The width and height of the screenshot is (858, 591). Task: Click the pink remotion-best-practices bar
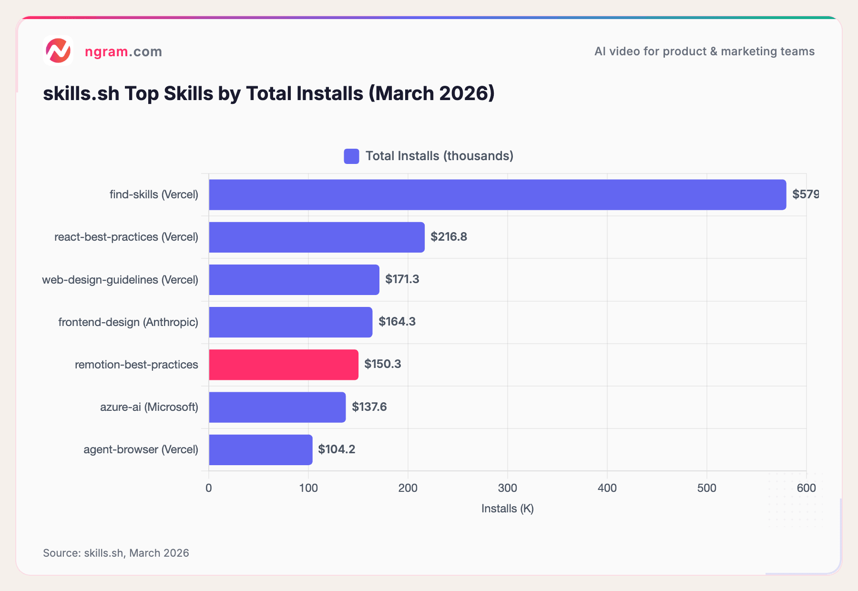click(x=284, y=365)
